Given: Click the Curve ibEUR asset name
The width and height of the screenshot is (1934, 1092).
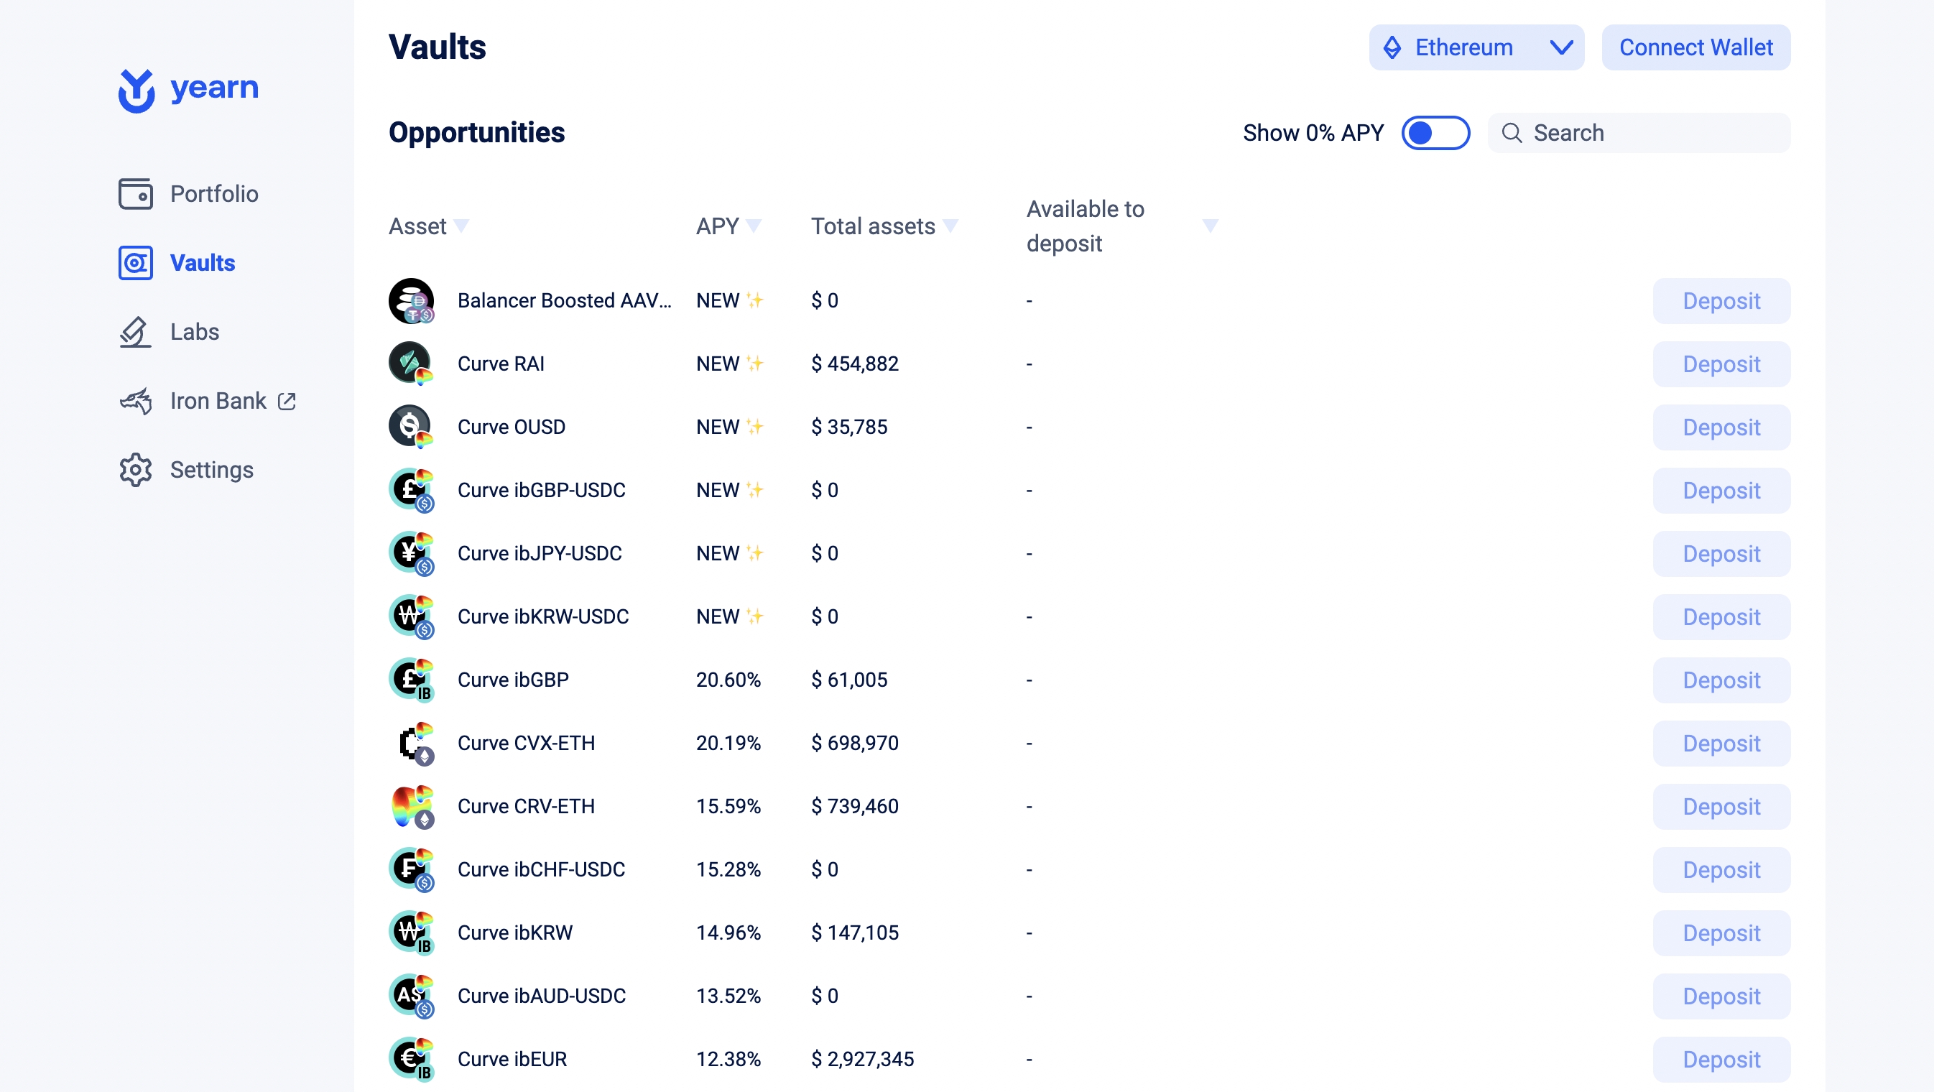Looking at the screenshot, I should click(512, 1059).
